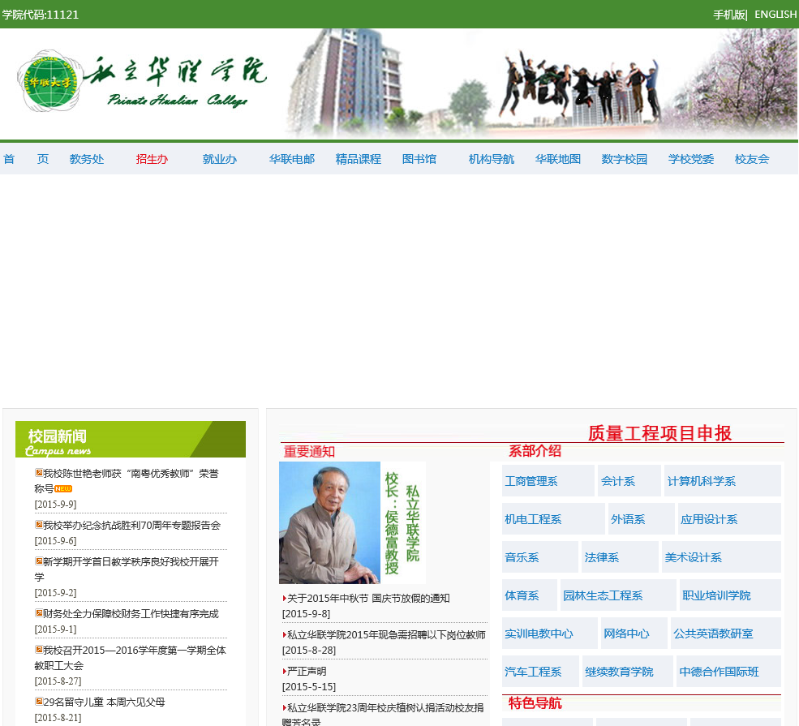Open 数字校园 in the navigation bar
Image resolution: width=799 pixels, height=726 pixels.
(625, 159)
